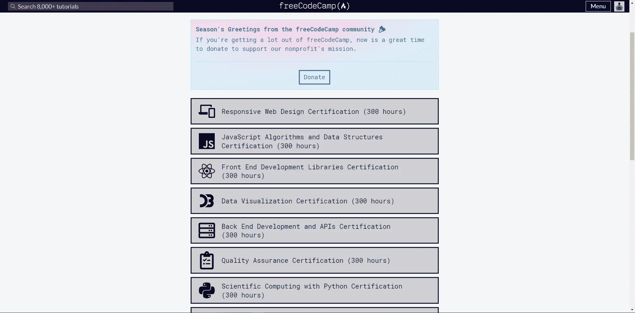This screenshot has height=313, width=635.
Task: Open Back End Development and APIs Certification
Action: pyautogui.click(x=315, y=230)
